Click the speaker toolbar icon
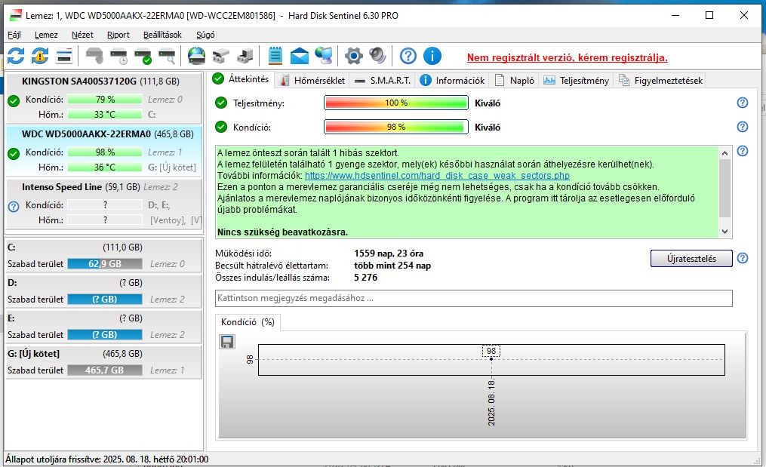Viewport: 766px width, 467px height. coord(377,56)
